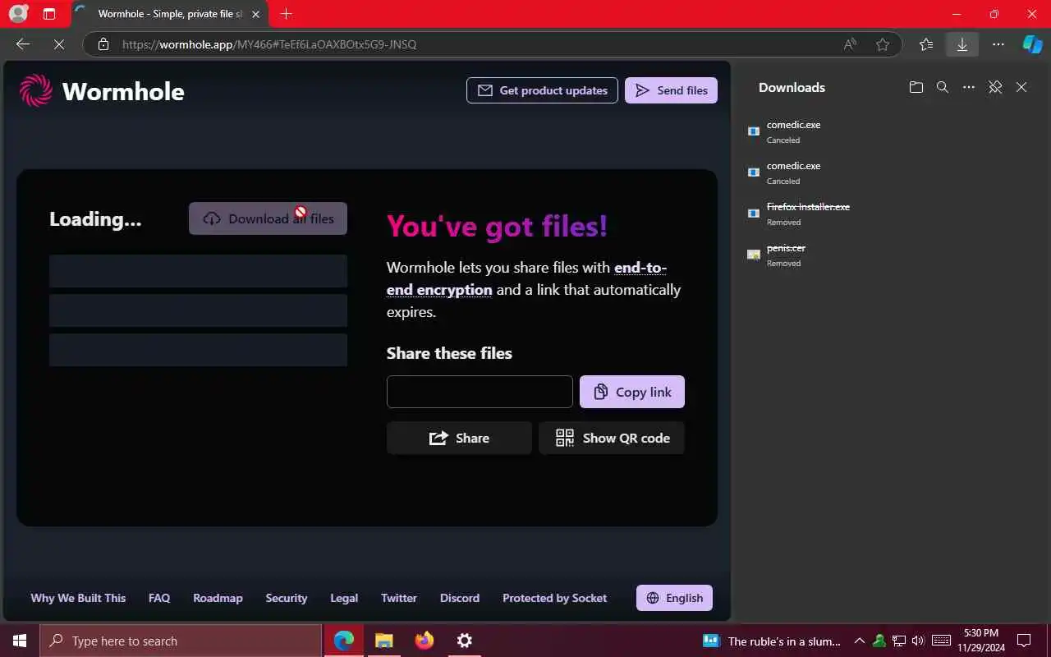Open the network status tray icon
This screenshot has height=657, width=1051.
(899, 641)
